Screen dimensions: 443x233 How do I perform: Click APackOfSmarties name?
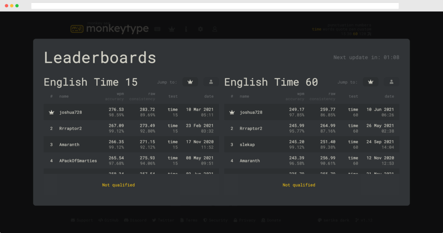78,161
